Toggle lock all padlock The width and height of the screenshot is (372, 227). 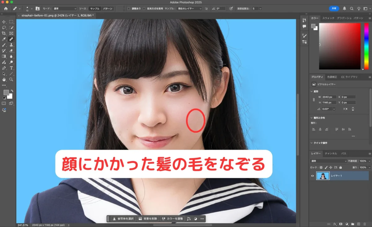(x=340, y=167)
